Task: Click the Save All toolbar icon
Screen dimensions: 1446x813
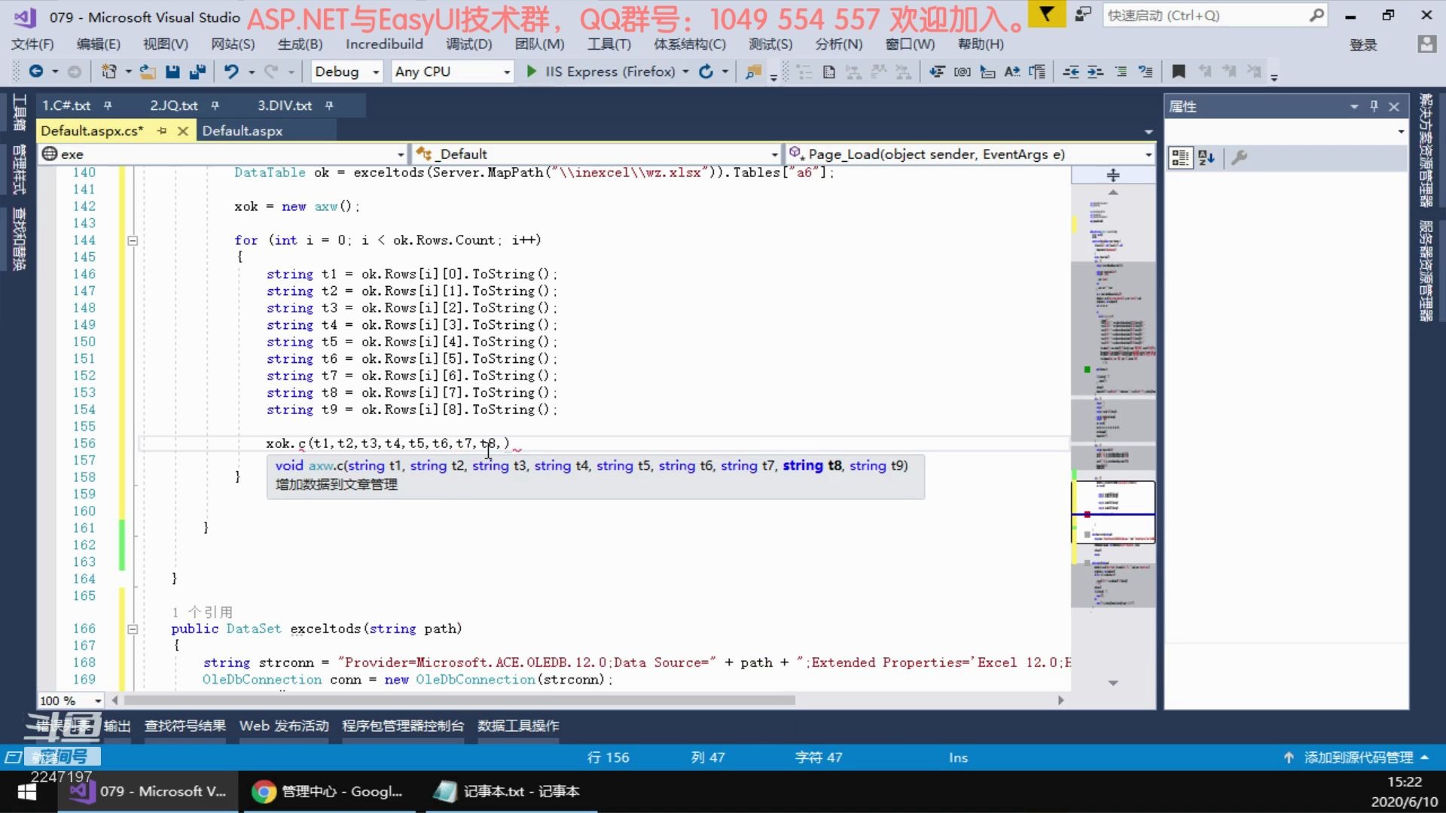Action: (197, 72)
